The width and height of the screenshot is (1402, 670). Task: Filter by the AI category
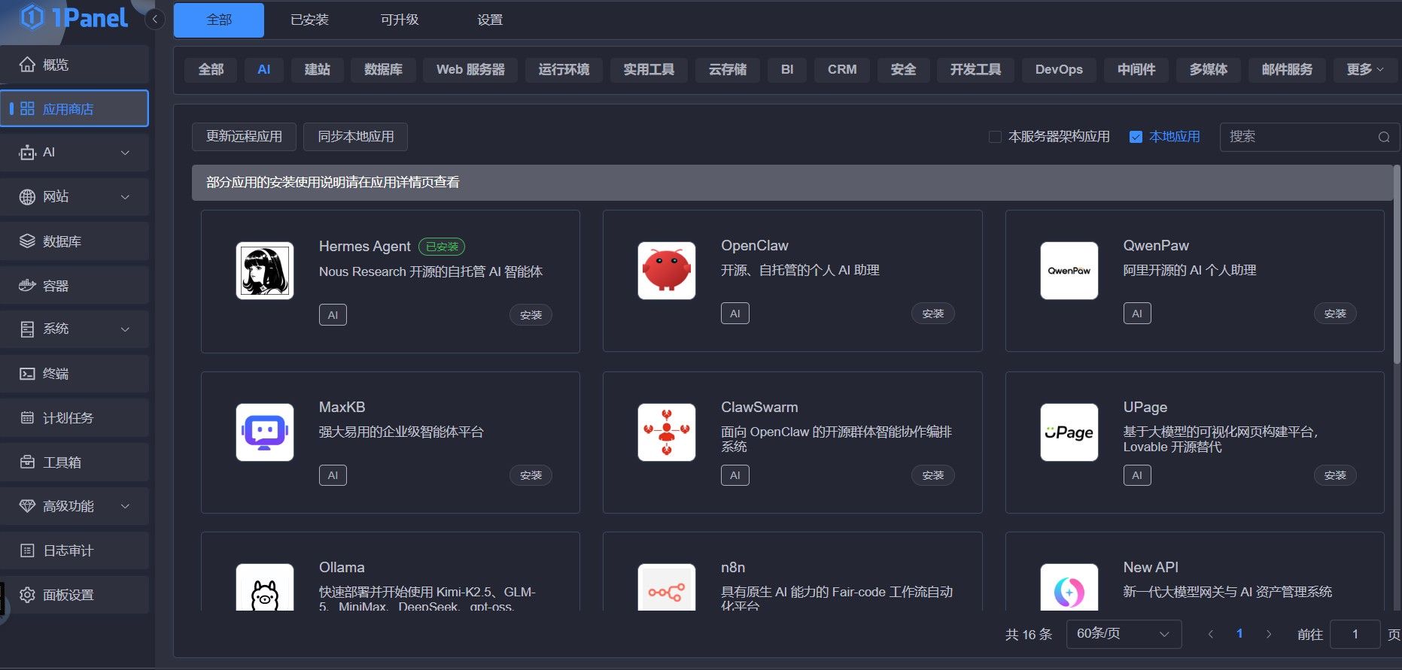[x=263, y=69]
